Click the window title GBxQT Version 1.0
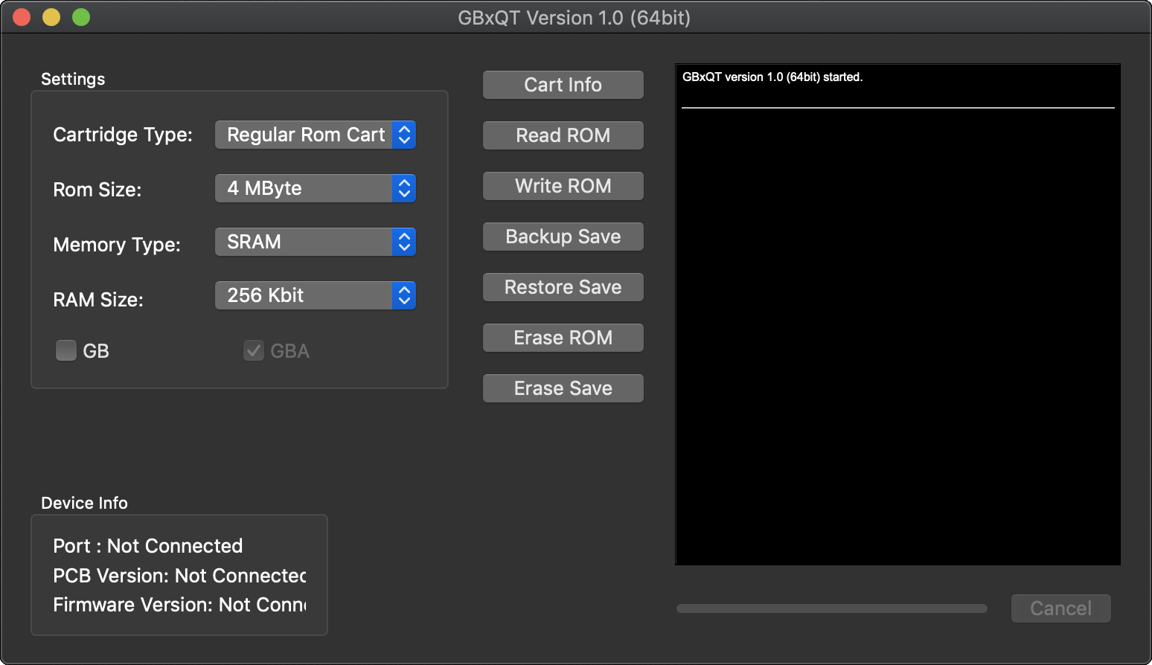The height and width of the screenshot is (665, 1152). pos(575,18)
